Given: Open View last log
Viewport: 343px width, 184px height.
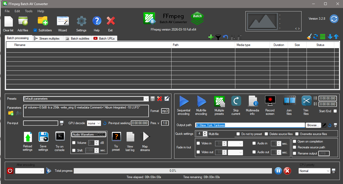Looking at the screenshot, I should [130, 137].
